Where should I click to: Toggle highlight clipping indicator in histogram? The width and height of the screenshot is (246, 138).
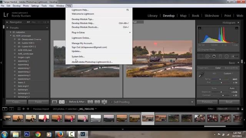coord(237,28)
